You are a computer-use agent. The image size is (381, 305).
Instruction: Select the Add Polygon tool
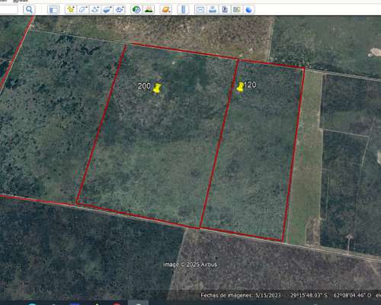click(83, 10)
